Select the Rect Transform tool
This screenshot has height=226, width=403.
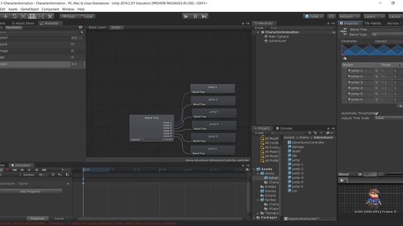32,16
